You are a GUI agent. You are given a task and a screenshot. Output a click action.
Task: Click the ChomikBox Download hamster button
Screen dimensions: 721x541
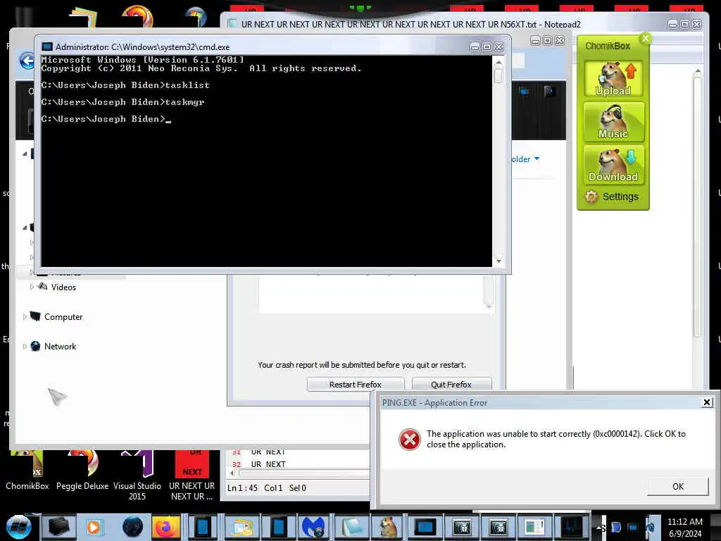613,165
